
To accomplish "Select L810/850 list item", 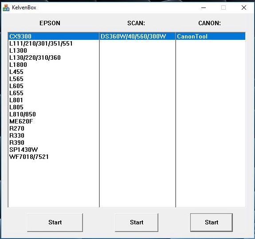I will click(54, 114).
